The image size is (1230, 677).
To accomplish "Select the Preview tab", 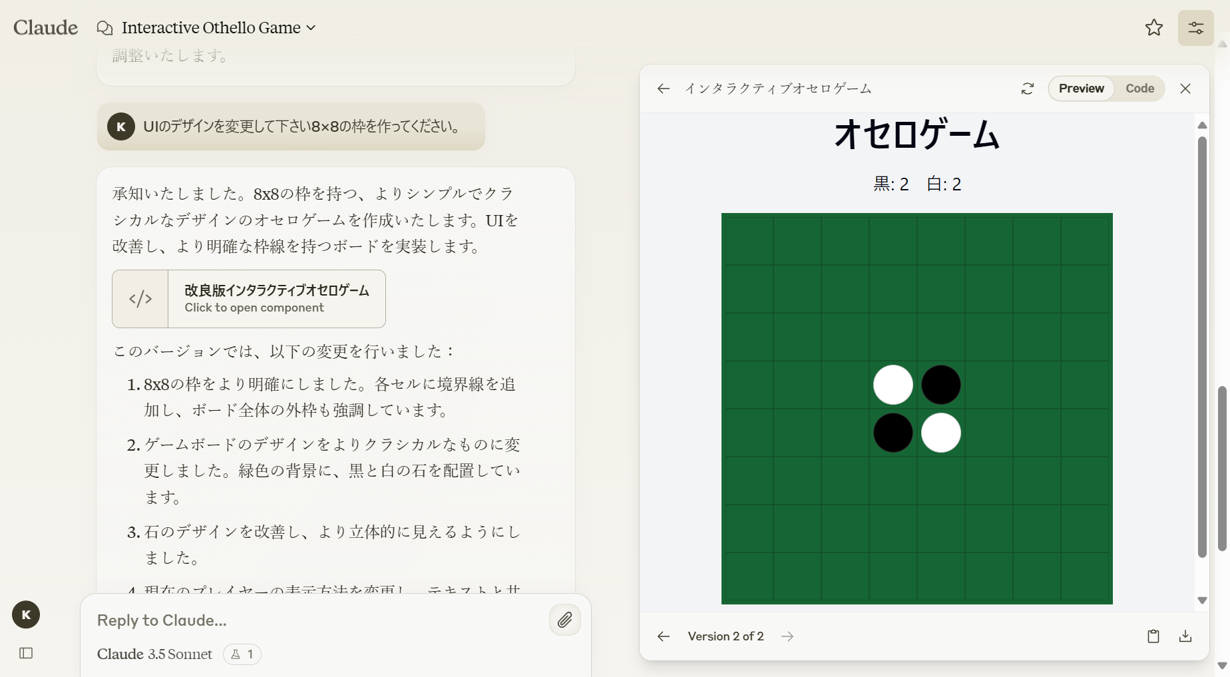I will click(1081, 89).
